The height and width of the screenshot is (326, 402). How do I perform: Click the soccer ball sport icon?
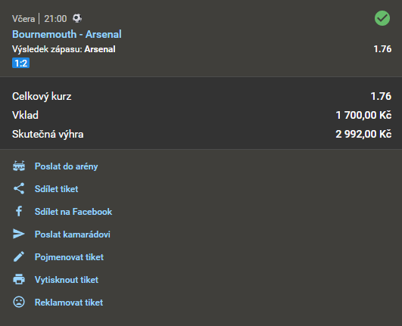point(77,18)
